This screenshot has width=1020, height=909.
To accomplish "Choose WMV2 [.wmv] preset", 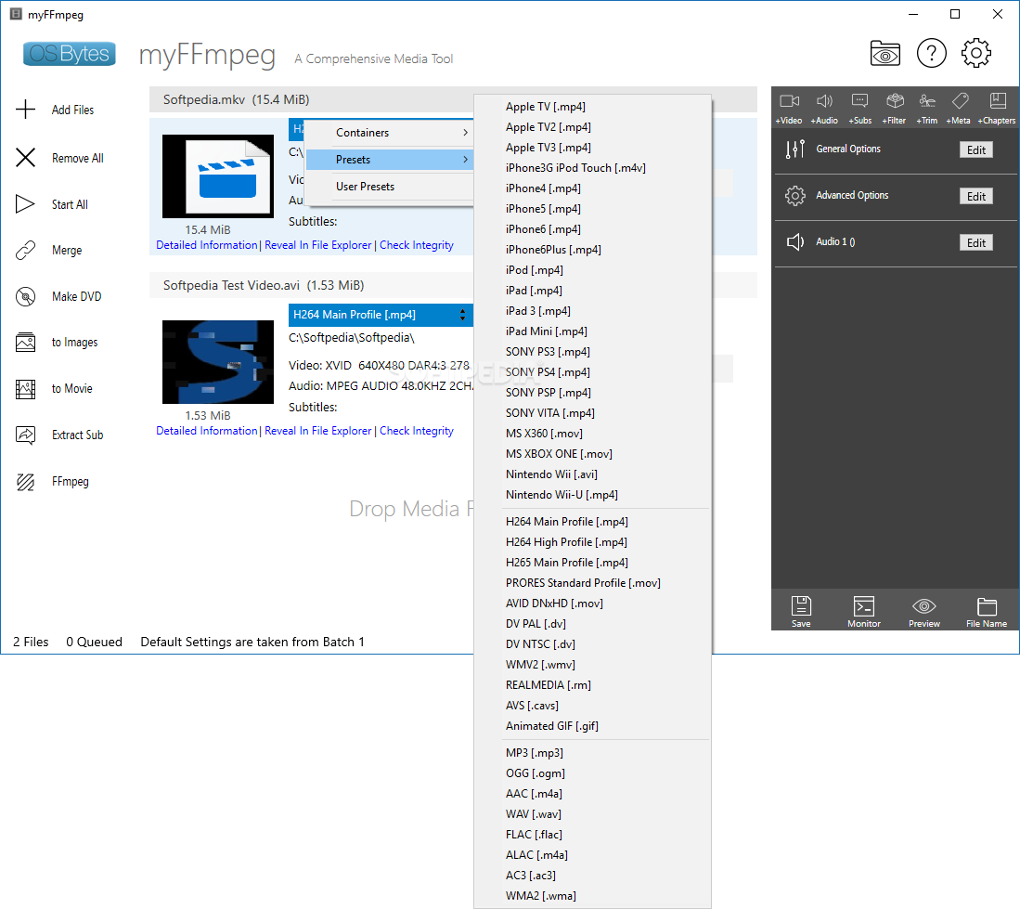I will pyautogui.click(x=593, y=665).
